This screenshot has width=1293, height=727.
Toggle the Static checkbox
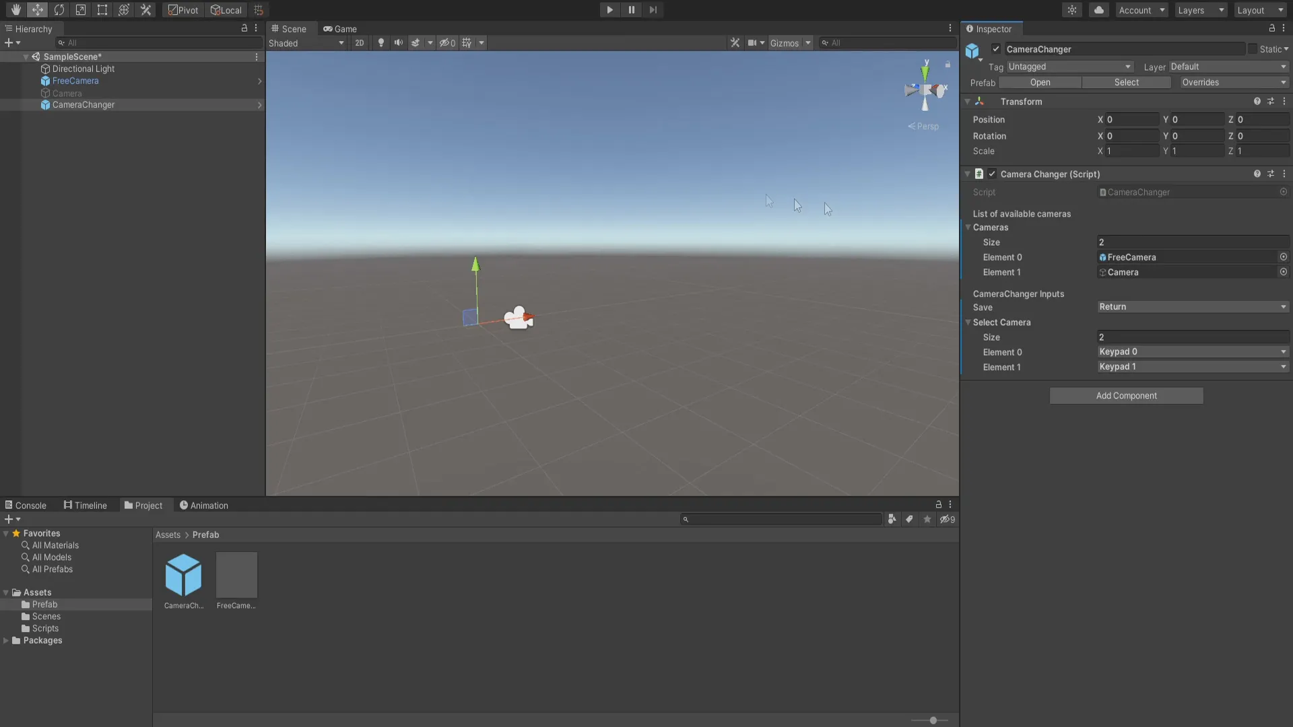click(x=1253, y=49)
